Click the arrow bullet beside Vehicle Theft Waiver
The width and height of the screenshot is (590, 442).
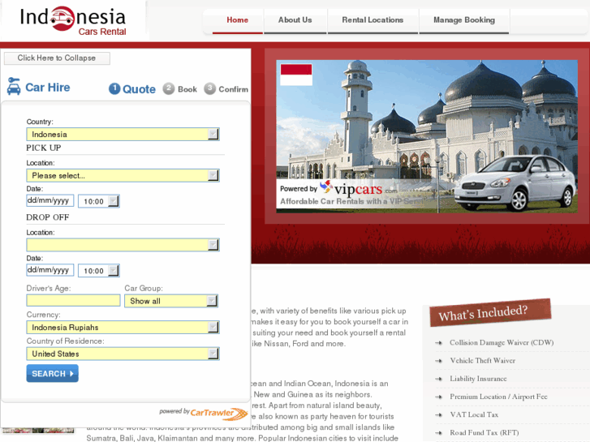[439, 361]
